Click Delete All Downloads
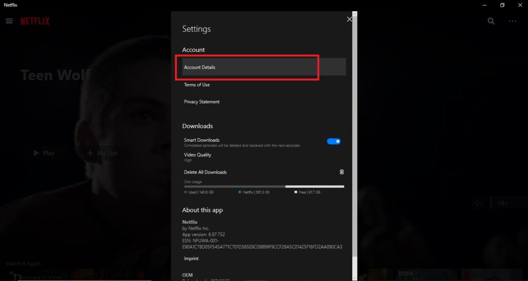Image resolution: width=528 pixels, height=281 pixels. click(x=205, y=172)
